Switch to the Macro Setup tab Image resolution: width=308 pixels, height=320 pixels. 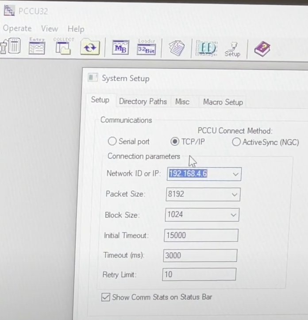223,102
